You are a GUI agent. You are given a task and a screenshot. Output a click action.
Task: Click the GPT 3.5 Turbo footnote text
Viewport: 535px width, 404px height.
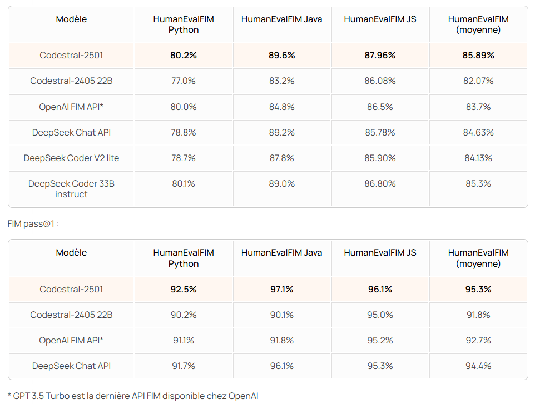coord(133,396)
